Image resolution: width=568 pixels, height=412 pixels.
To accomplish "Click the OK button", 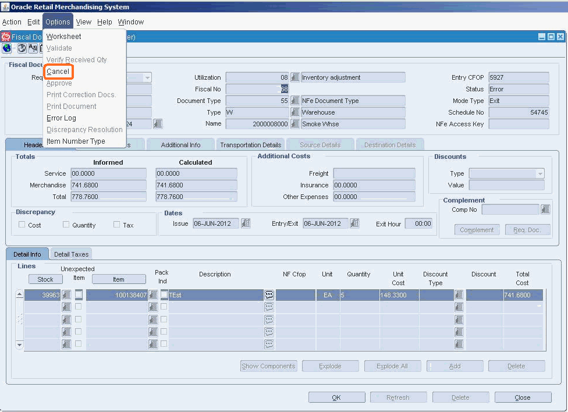I will 336,397.
